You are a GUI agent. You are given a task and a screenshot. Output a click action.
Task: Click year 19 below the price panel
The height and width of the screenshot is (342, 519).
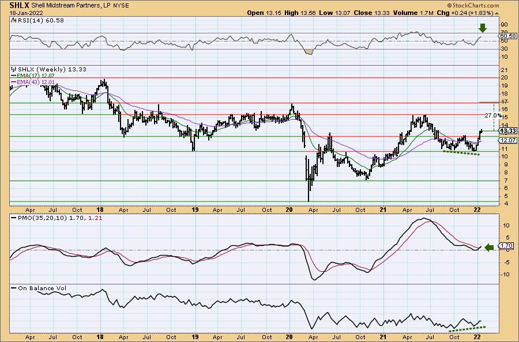coord(195,210)
